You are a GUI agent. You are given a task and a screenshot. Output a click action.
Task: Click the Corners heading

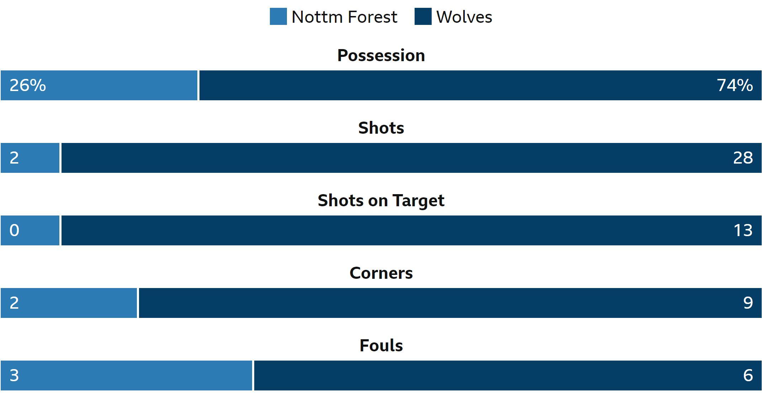click(381, 273)
